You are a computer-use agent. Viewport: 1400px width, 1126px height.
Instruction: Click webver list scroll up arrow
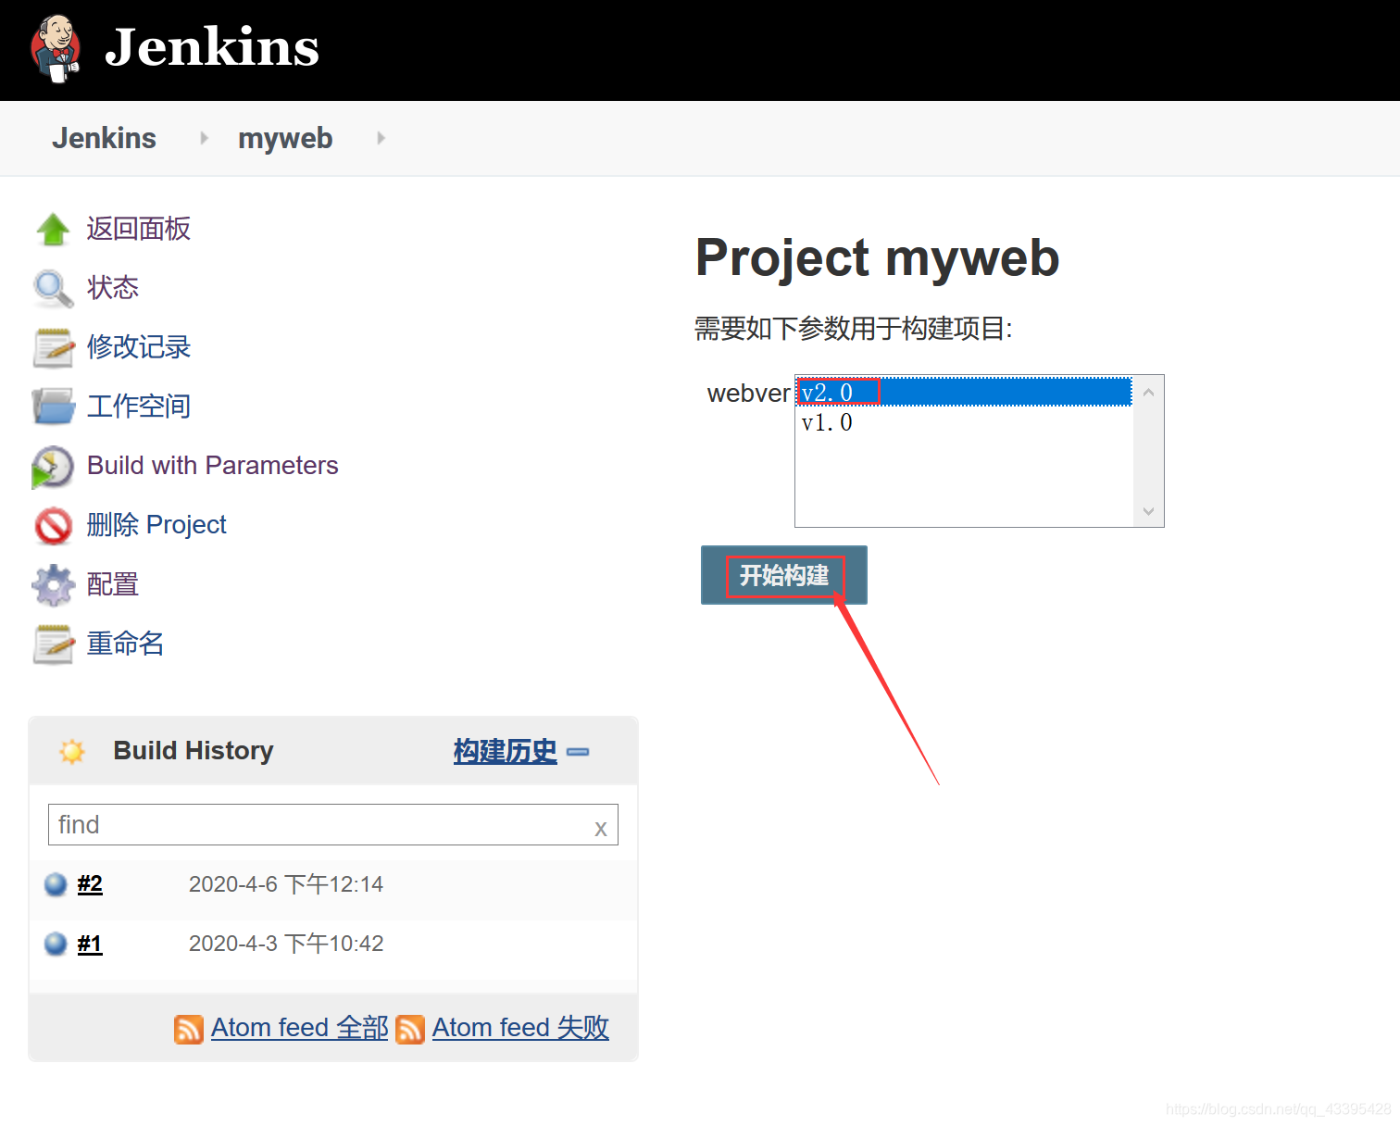click(1148, 393)
